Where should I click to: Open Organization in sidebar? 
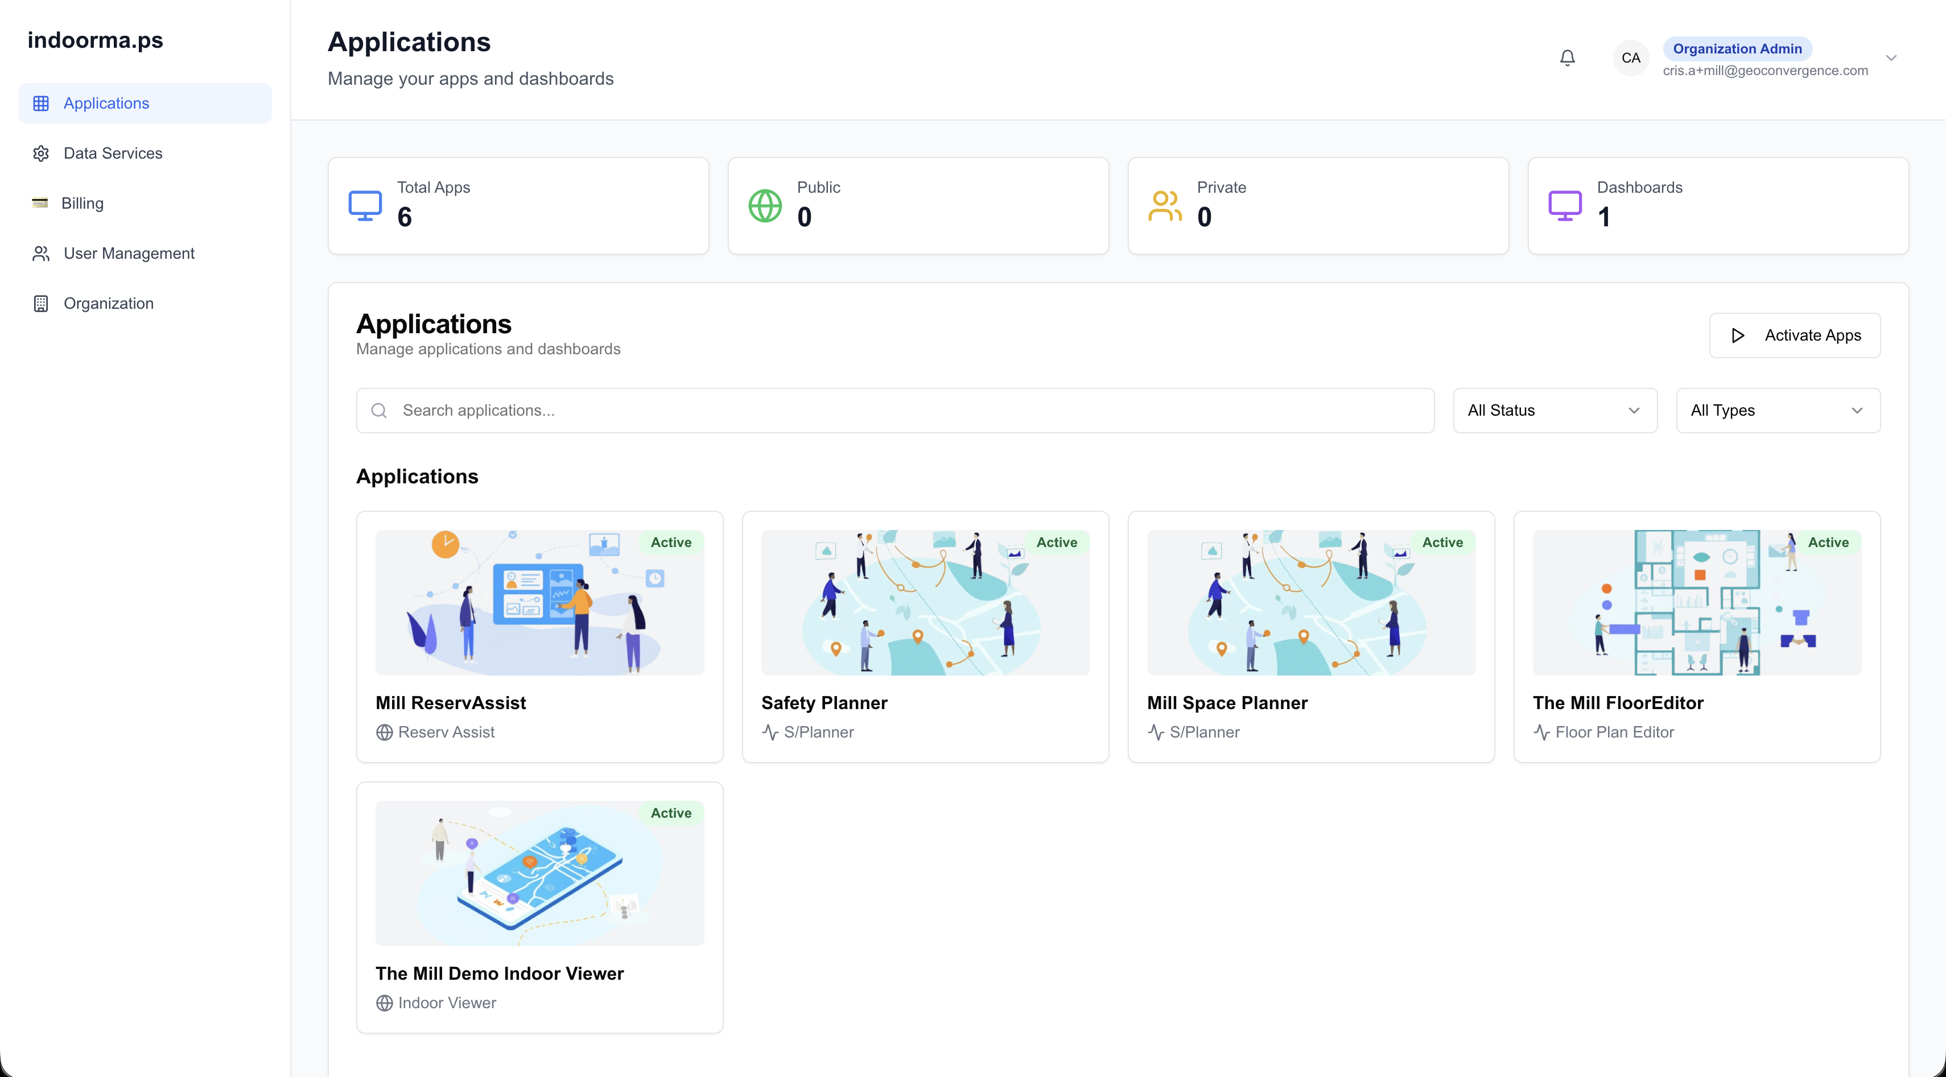[x=145, y=304]
